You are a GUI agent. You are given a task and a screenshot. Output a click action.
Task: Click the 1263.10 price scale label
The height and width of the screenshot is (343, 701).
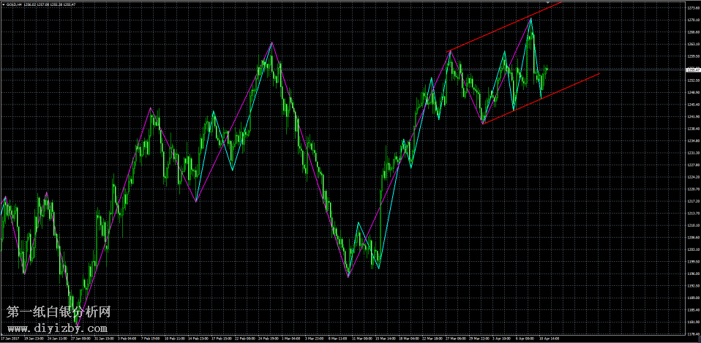pyautogui.click(x=691, y=44)
